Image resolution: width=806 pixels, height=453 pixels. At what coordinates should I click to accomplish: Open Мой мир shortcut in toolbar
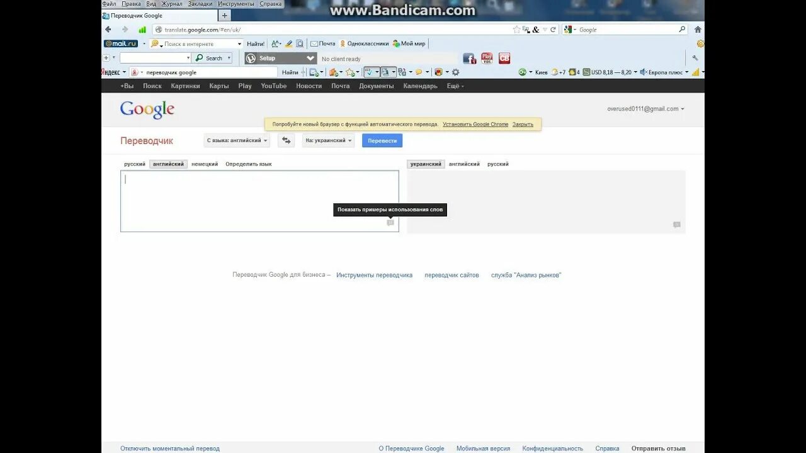409,43
